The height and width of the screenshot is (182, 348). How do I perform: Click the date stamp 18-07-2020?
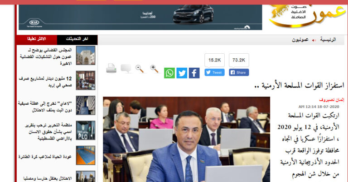(328, 107)
